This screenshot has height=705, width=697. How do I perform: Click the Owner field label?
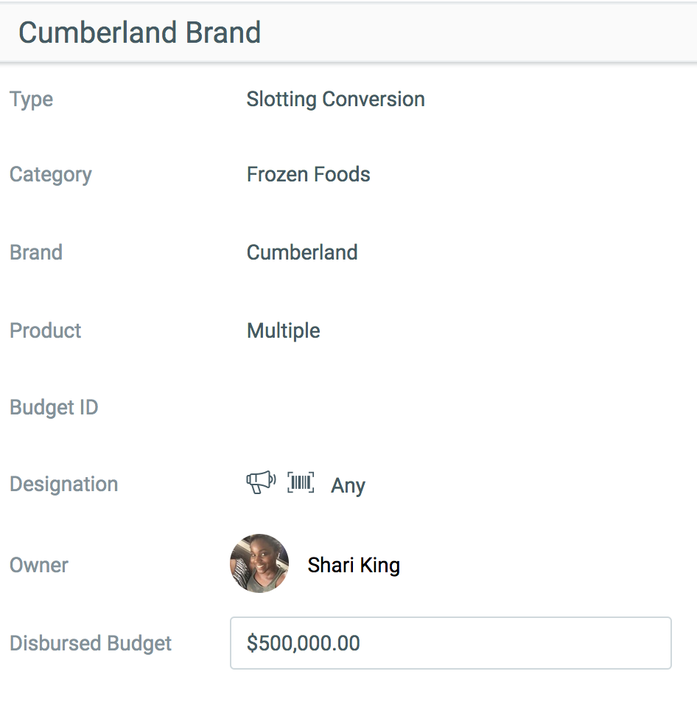pyautogui.click(x=39, y=565)
